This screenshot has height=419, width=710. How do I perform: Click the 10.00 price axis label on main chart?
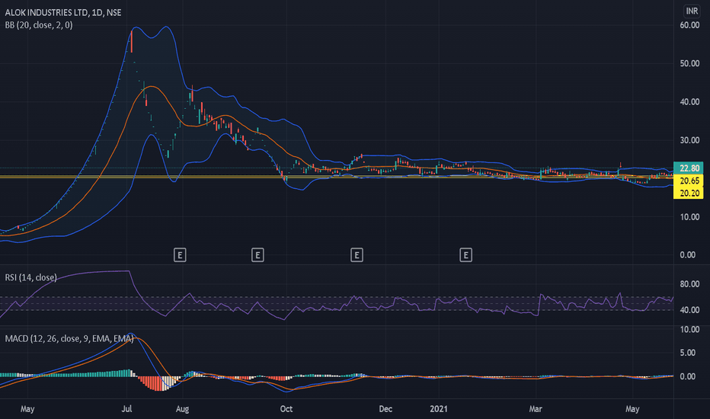point(689,217)
